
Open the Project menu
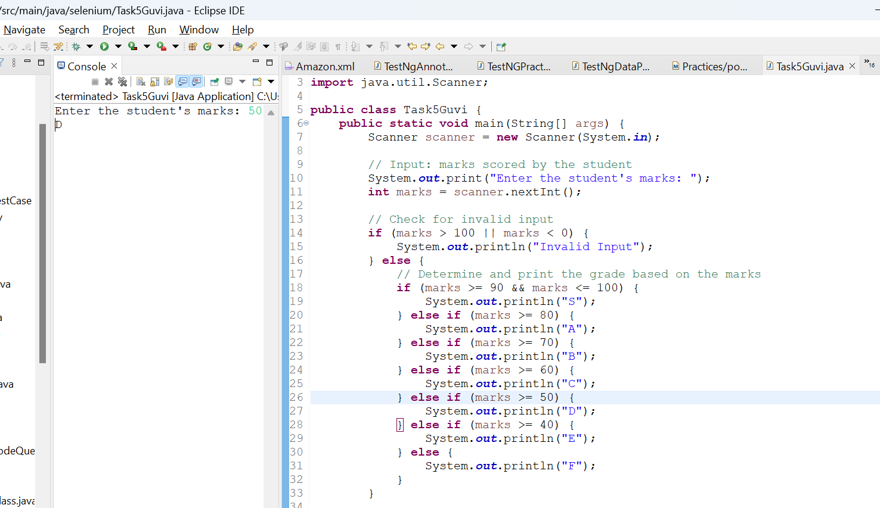(x=119, y=30)
